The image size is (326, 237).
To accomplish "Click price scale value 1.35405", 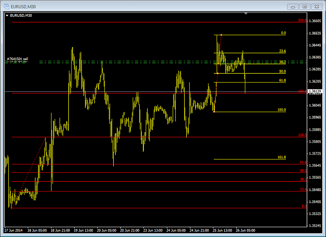I will 315,202.
